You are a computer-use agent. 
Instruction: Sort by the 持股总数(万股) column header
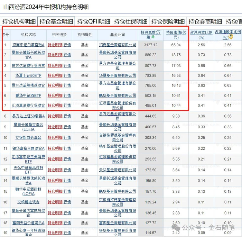click(150, 35)
